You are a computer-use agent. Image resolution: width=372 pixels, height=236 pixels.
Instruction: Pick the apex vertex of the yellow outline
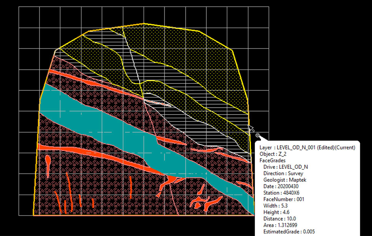point(143,23)
